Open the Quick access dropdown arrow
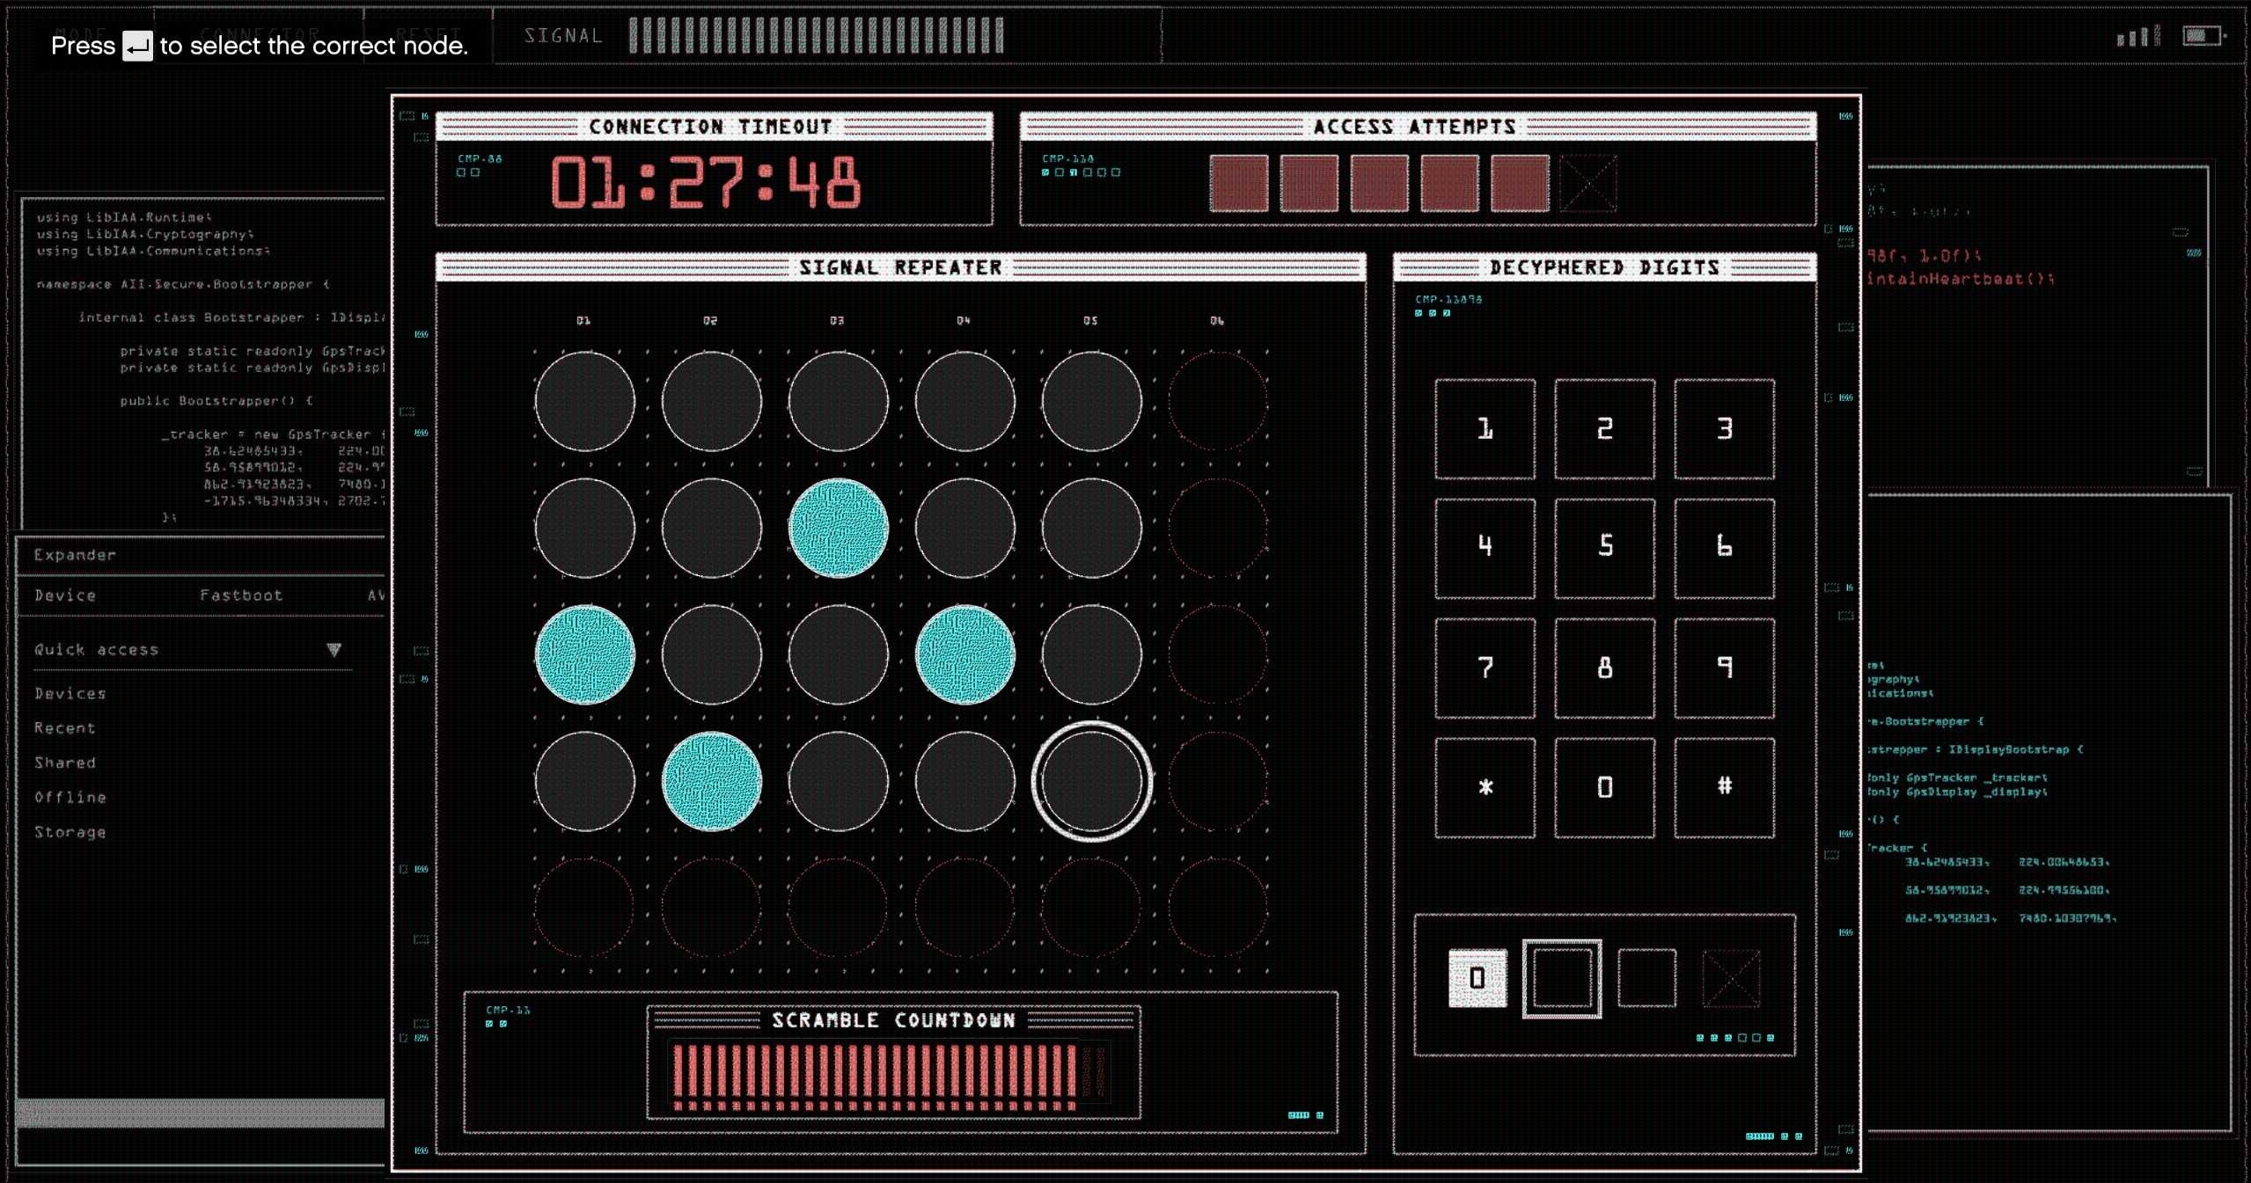 [x=334, y=650]
